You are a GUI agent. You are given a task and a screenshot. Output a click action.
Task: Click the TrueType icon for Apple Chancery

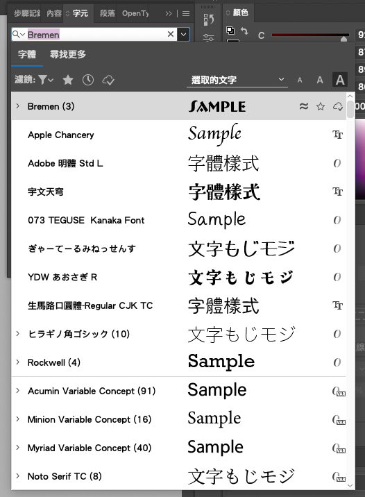338,135
